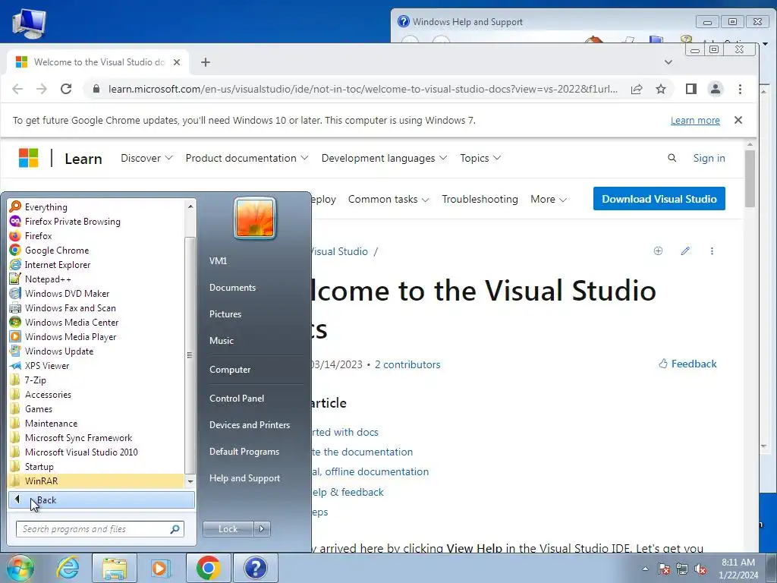Open Windows Explorer from the taskbar

click(x=115, y=568)
